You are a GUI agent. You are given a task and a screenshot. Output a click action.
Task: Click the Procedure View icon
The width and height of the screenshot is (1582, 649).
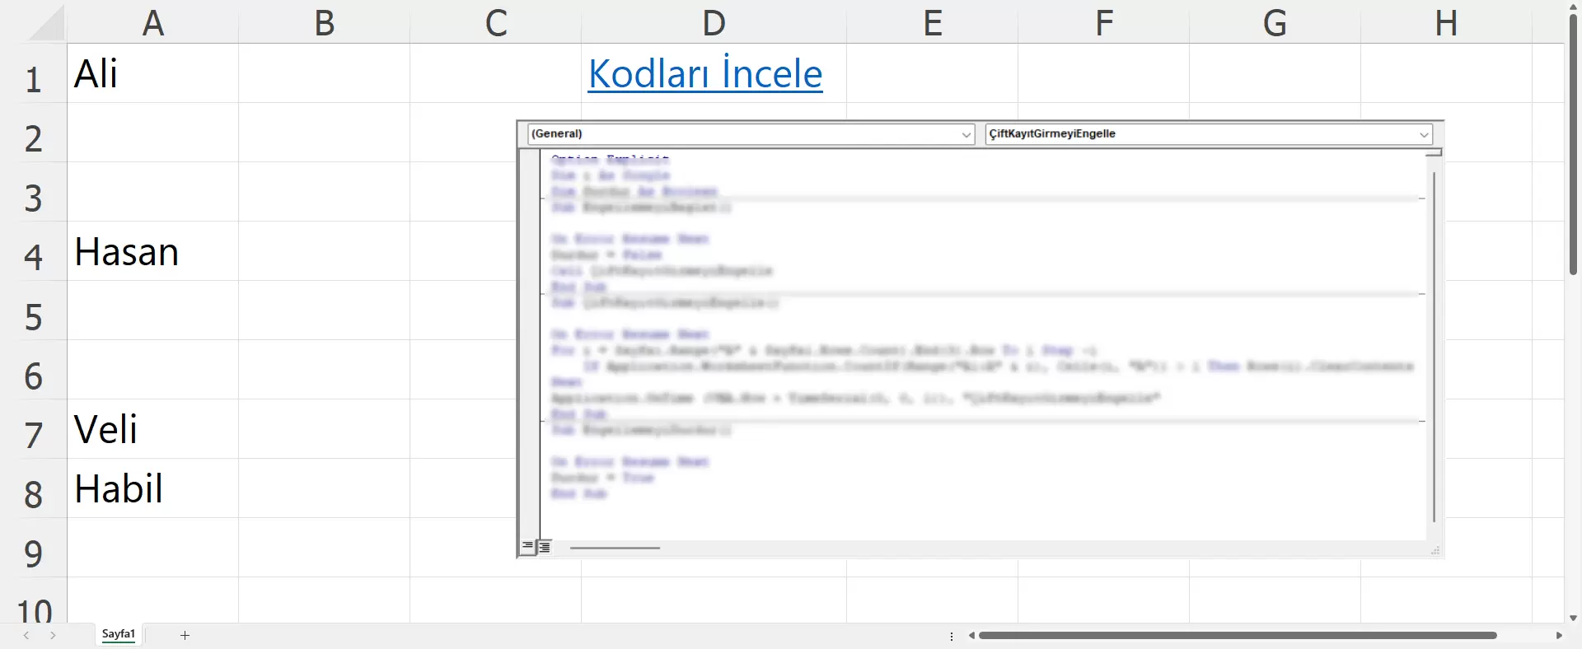pos(528,546)
